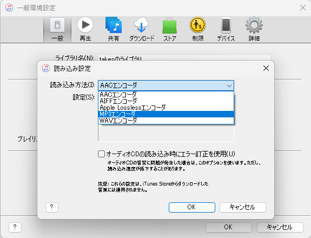Click キャンセル in 一般環境設定 window
The height and width of the screenshot is (238, 311).
[280, 227]
